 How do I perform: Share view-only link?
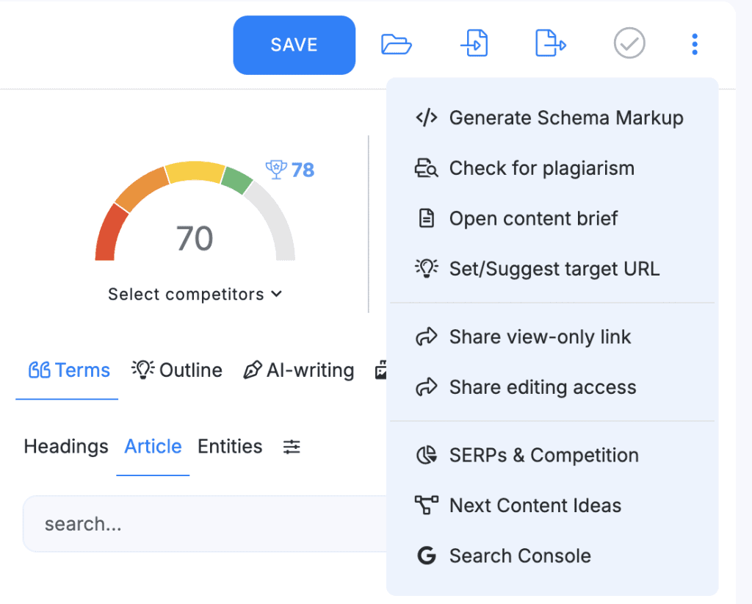540,337
